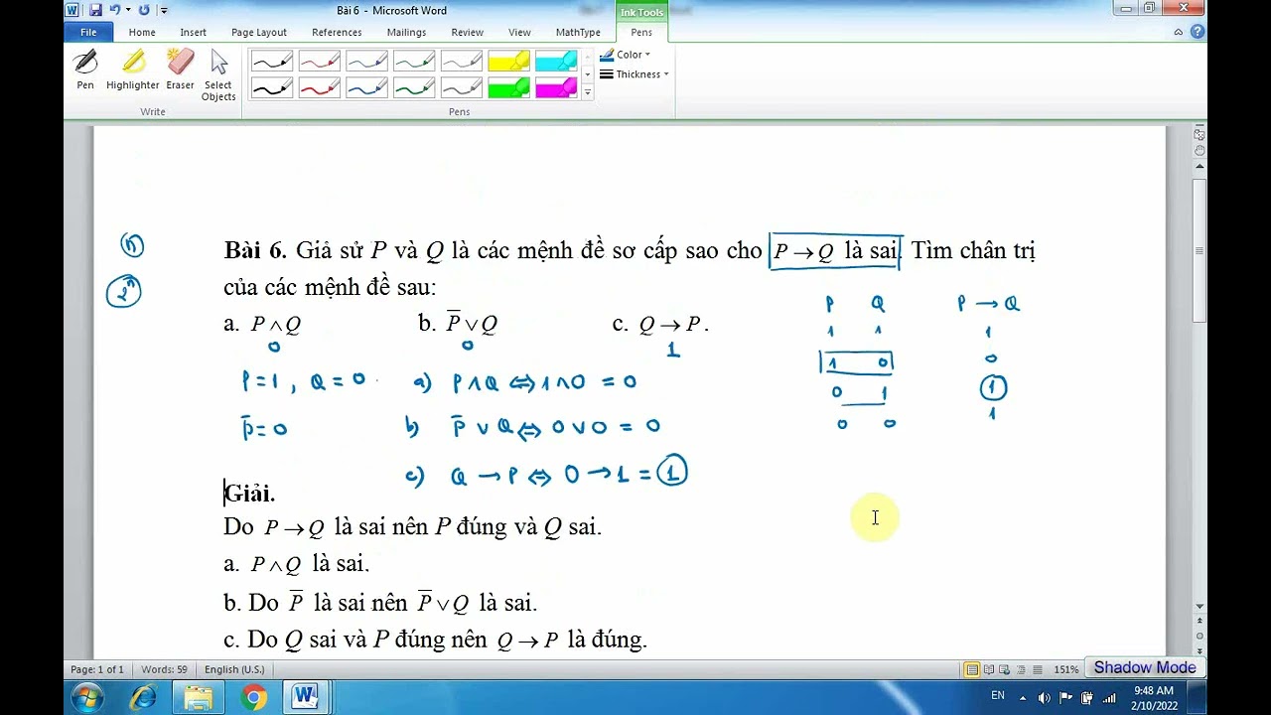Change language English (U.S.) in status bar

(x=234, y=669)
